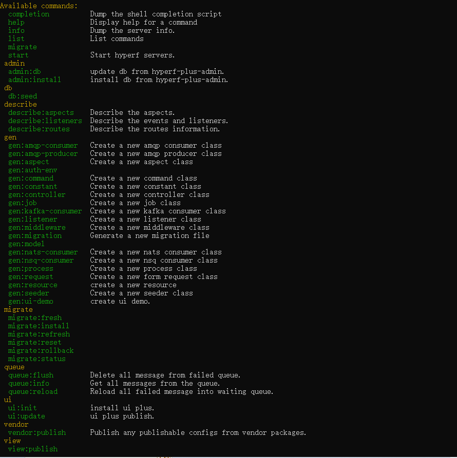Click the 'gen:constant' command
The image size is (457, 458).
tap(32, 186)
